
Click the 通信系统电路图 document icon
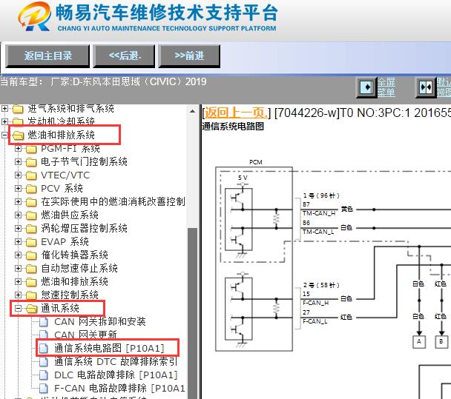point(44,349)
